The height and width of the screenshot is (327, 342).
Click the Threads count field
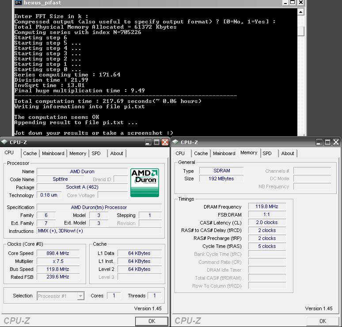coord(155,296)
